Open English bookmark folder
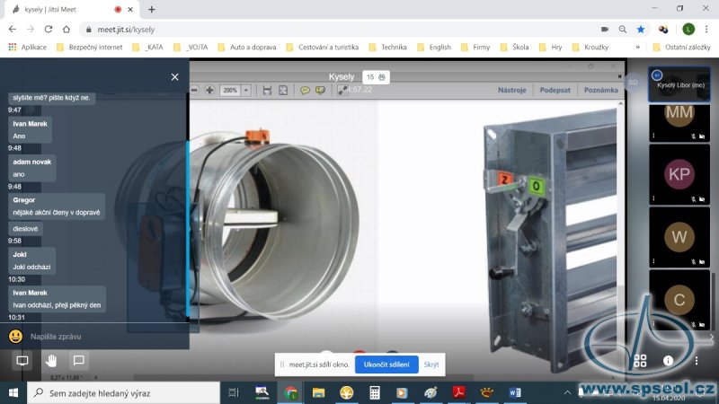Viewport: 719px width, 404px height. click(x=434, y=48)
